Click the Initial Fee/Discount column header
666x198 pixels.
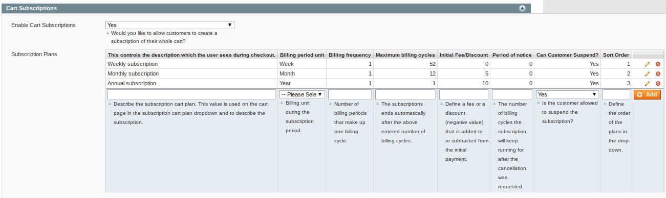[464, 55]
